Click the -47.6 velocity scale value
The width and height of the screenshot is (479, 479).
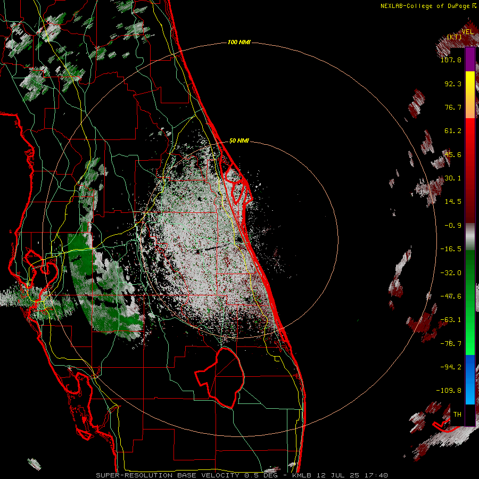pos(451,296)
